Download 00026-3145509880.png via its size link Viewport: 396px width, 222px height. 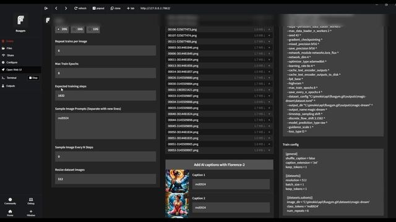(x=259, y=78)
